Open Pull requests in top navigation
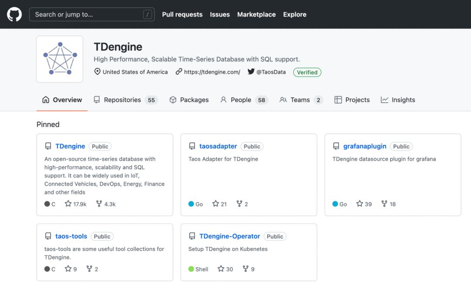Image resolution: width=471 pixels, height=290 pixels. click(x=182, y=14)
